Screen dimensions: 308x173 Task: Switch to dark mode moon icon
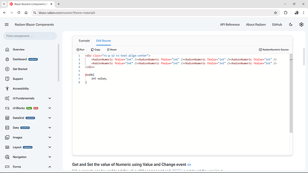(291, 25)
